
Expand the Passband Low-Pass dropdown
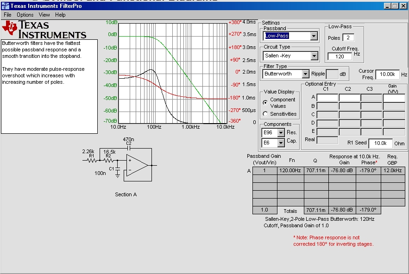coord(314,36)
